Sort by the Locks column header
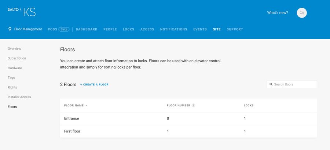 (249, 105)
